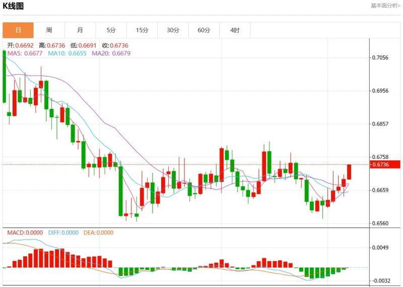Click the red 0.6736 current price tag
The width and height of the screenshot is (403, 287).
point(385,164)
